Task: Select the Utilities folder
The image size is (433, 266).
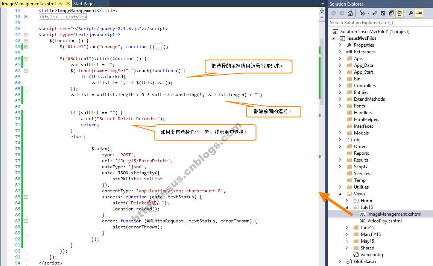Action: [x=361, y=187]
